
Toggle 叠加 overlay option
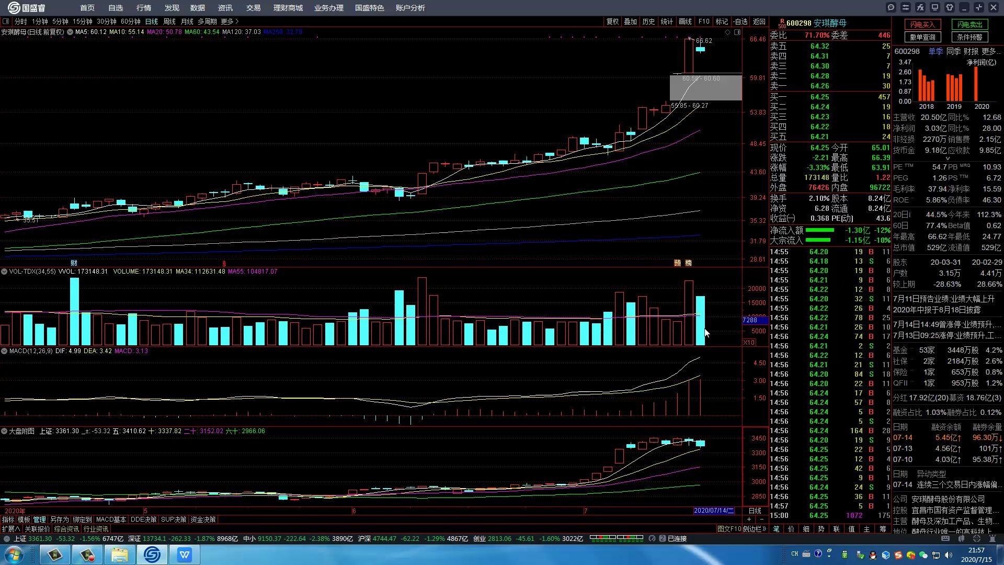pyautogui.click(x=630, y=21)
